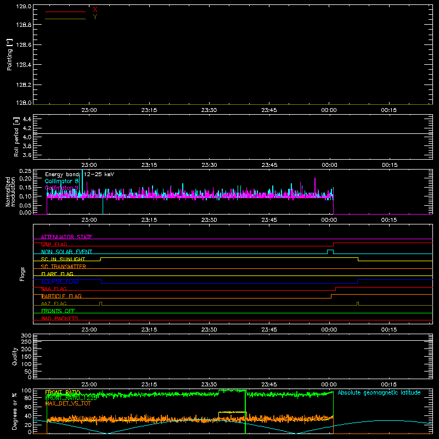Click the NON_SOLAR_EVENT pulse near 00:00

coord(330,252)
